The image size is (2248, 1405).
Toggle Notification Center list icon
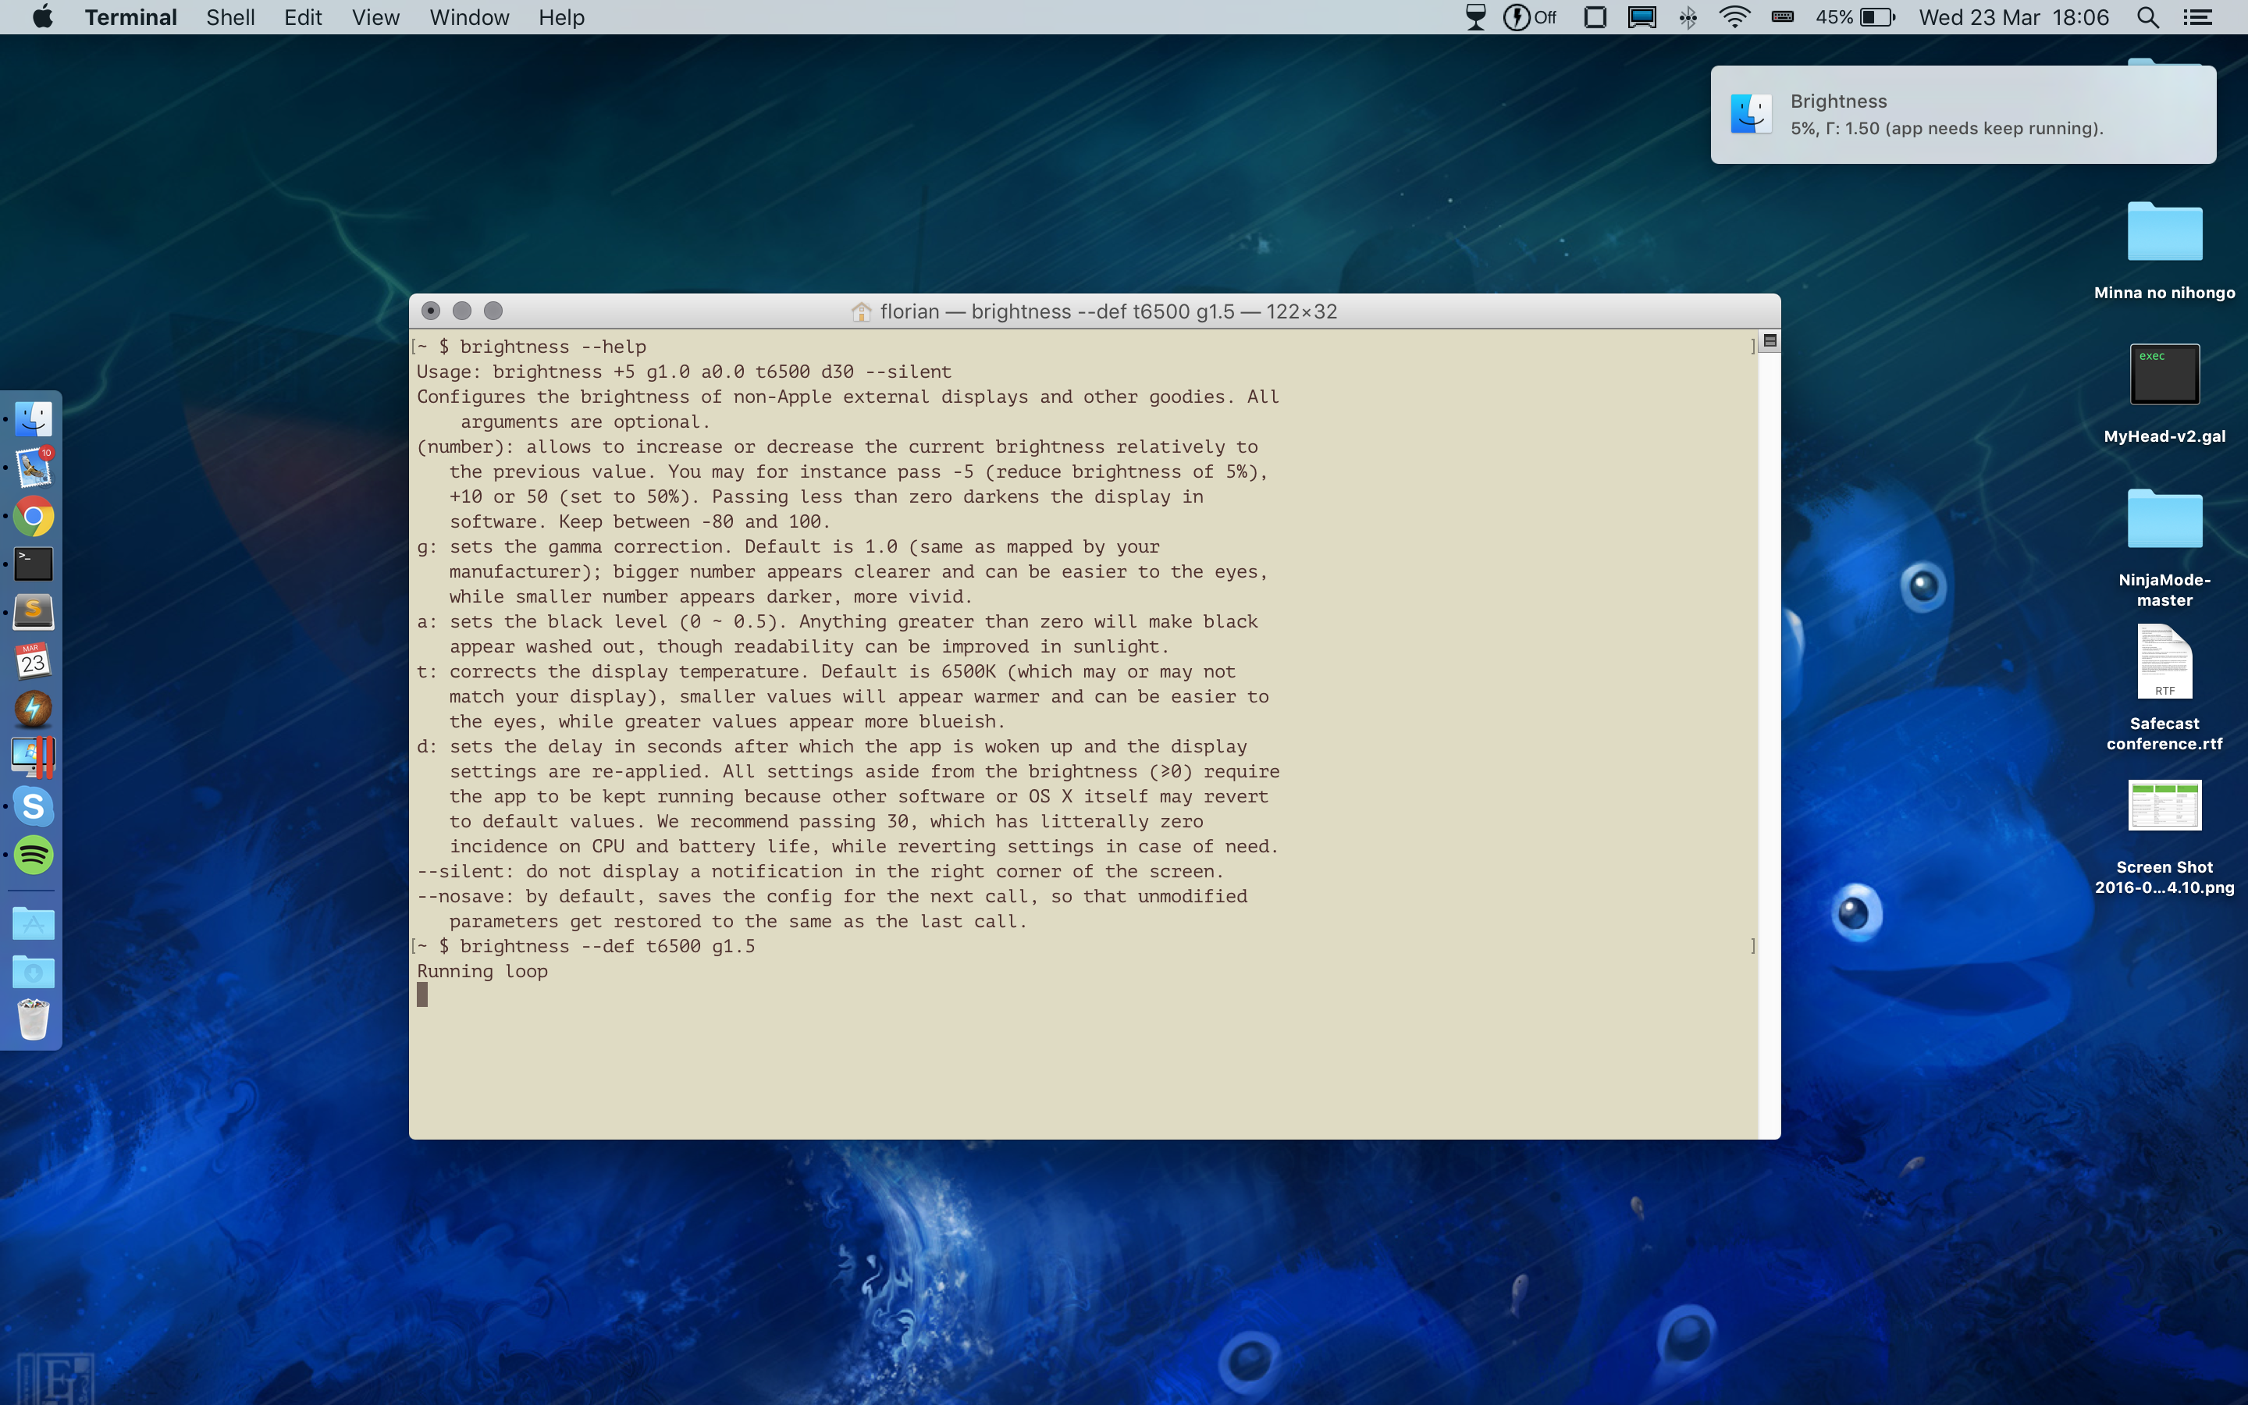click(x=2197, y=18)
